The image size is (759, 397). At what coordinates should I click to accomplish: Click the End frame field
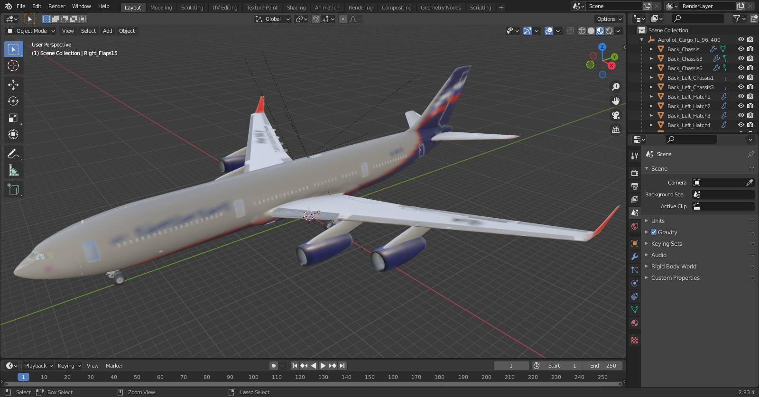(603, 366)
